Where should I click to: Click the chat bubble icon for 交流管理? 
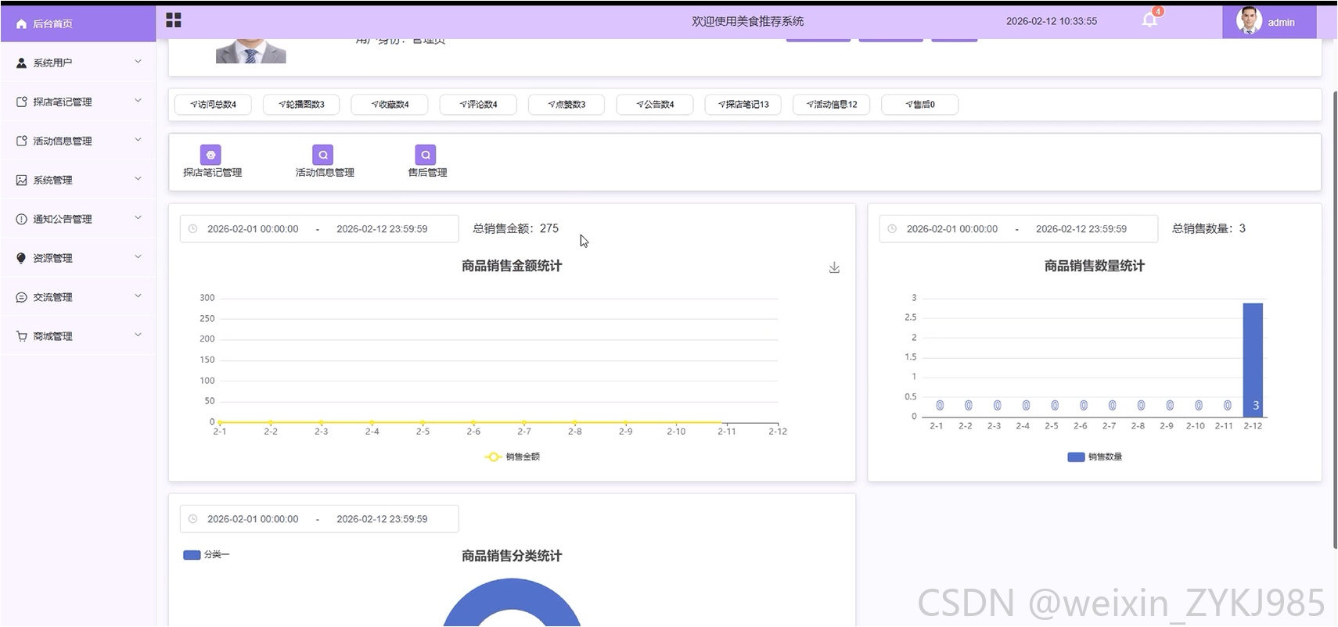click(x=21, y=297)
